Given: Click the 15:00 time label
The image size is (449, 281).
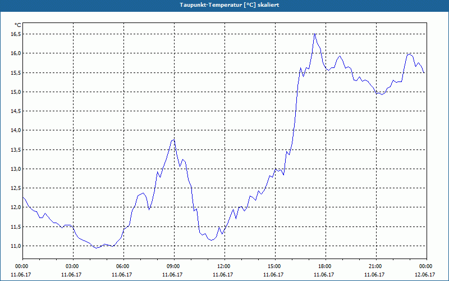Looking at the screenshot, I should click(275, 266).
